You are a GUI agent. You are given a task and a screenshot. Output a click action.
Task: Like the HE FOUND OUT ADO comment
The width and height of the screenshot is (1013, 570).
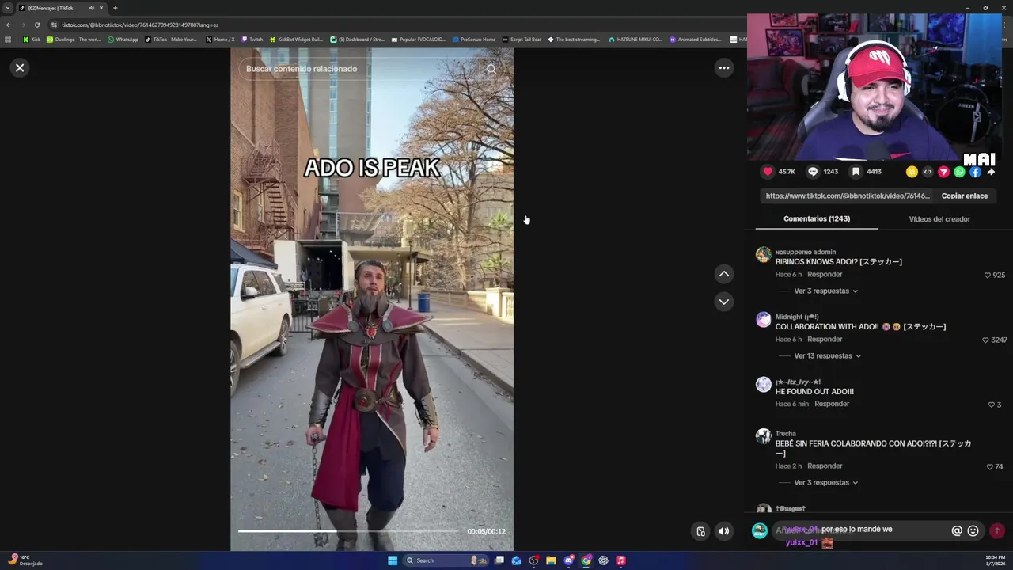pyautogui.click(x=991, y=405)
